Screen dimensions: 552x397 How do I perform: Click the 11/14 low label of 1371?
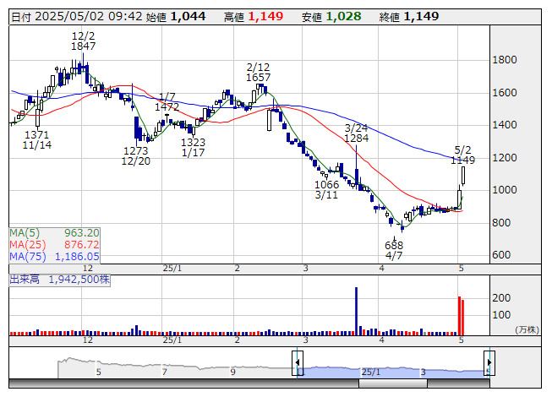pyautogui.click(x=37, y=139)
